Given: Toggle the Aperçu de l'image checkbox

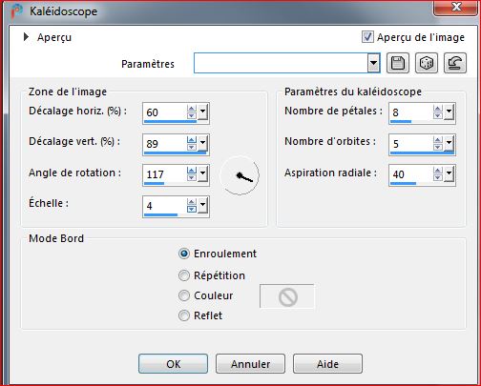Looking at the screenshot, I should coord(367,37).
